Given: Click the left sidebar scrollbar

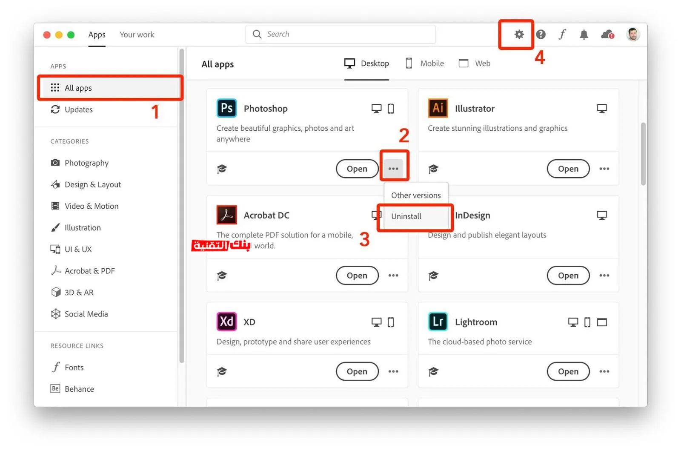Looking at the screenshot, I should [182, 206].
